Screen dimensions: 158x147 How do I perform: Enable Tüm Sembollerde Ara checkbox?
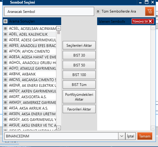[x=98, y=11]
